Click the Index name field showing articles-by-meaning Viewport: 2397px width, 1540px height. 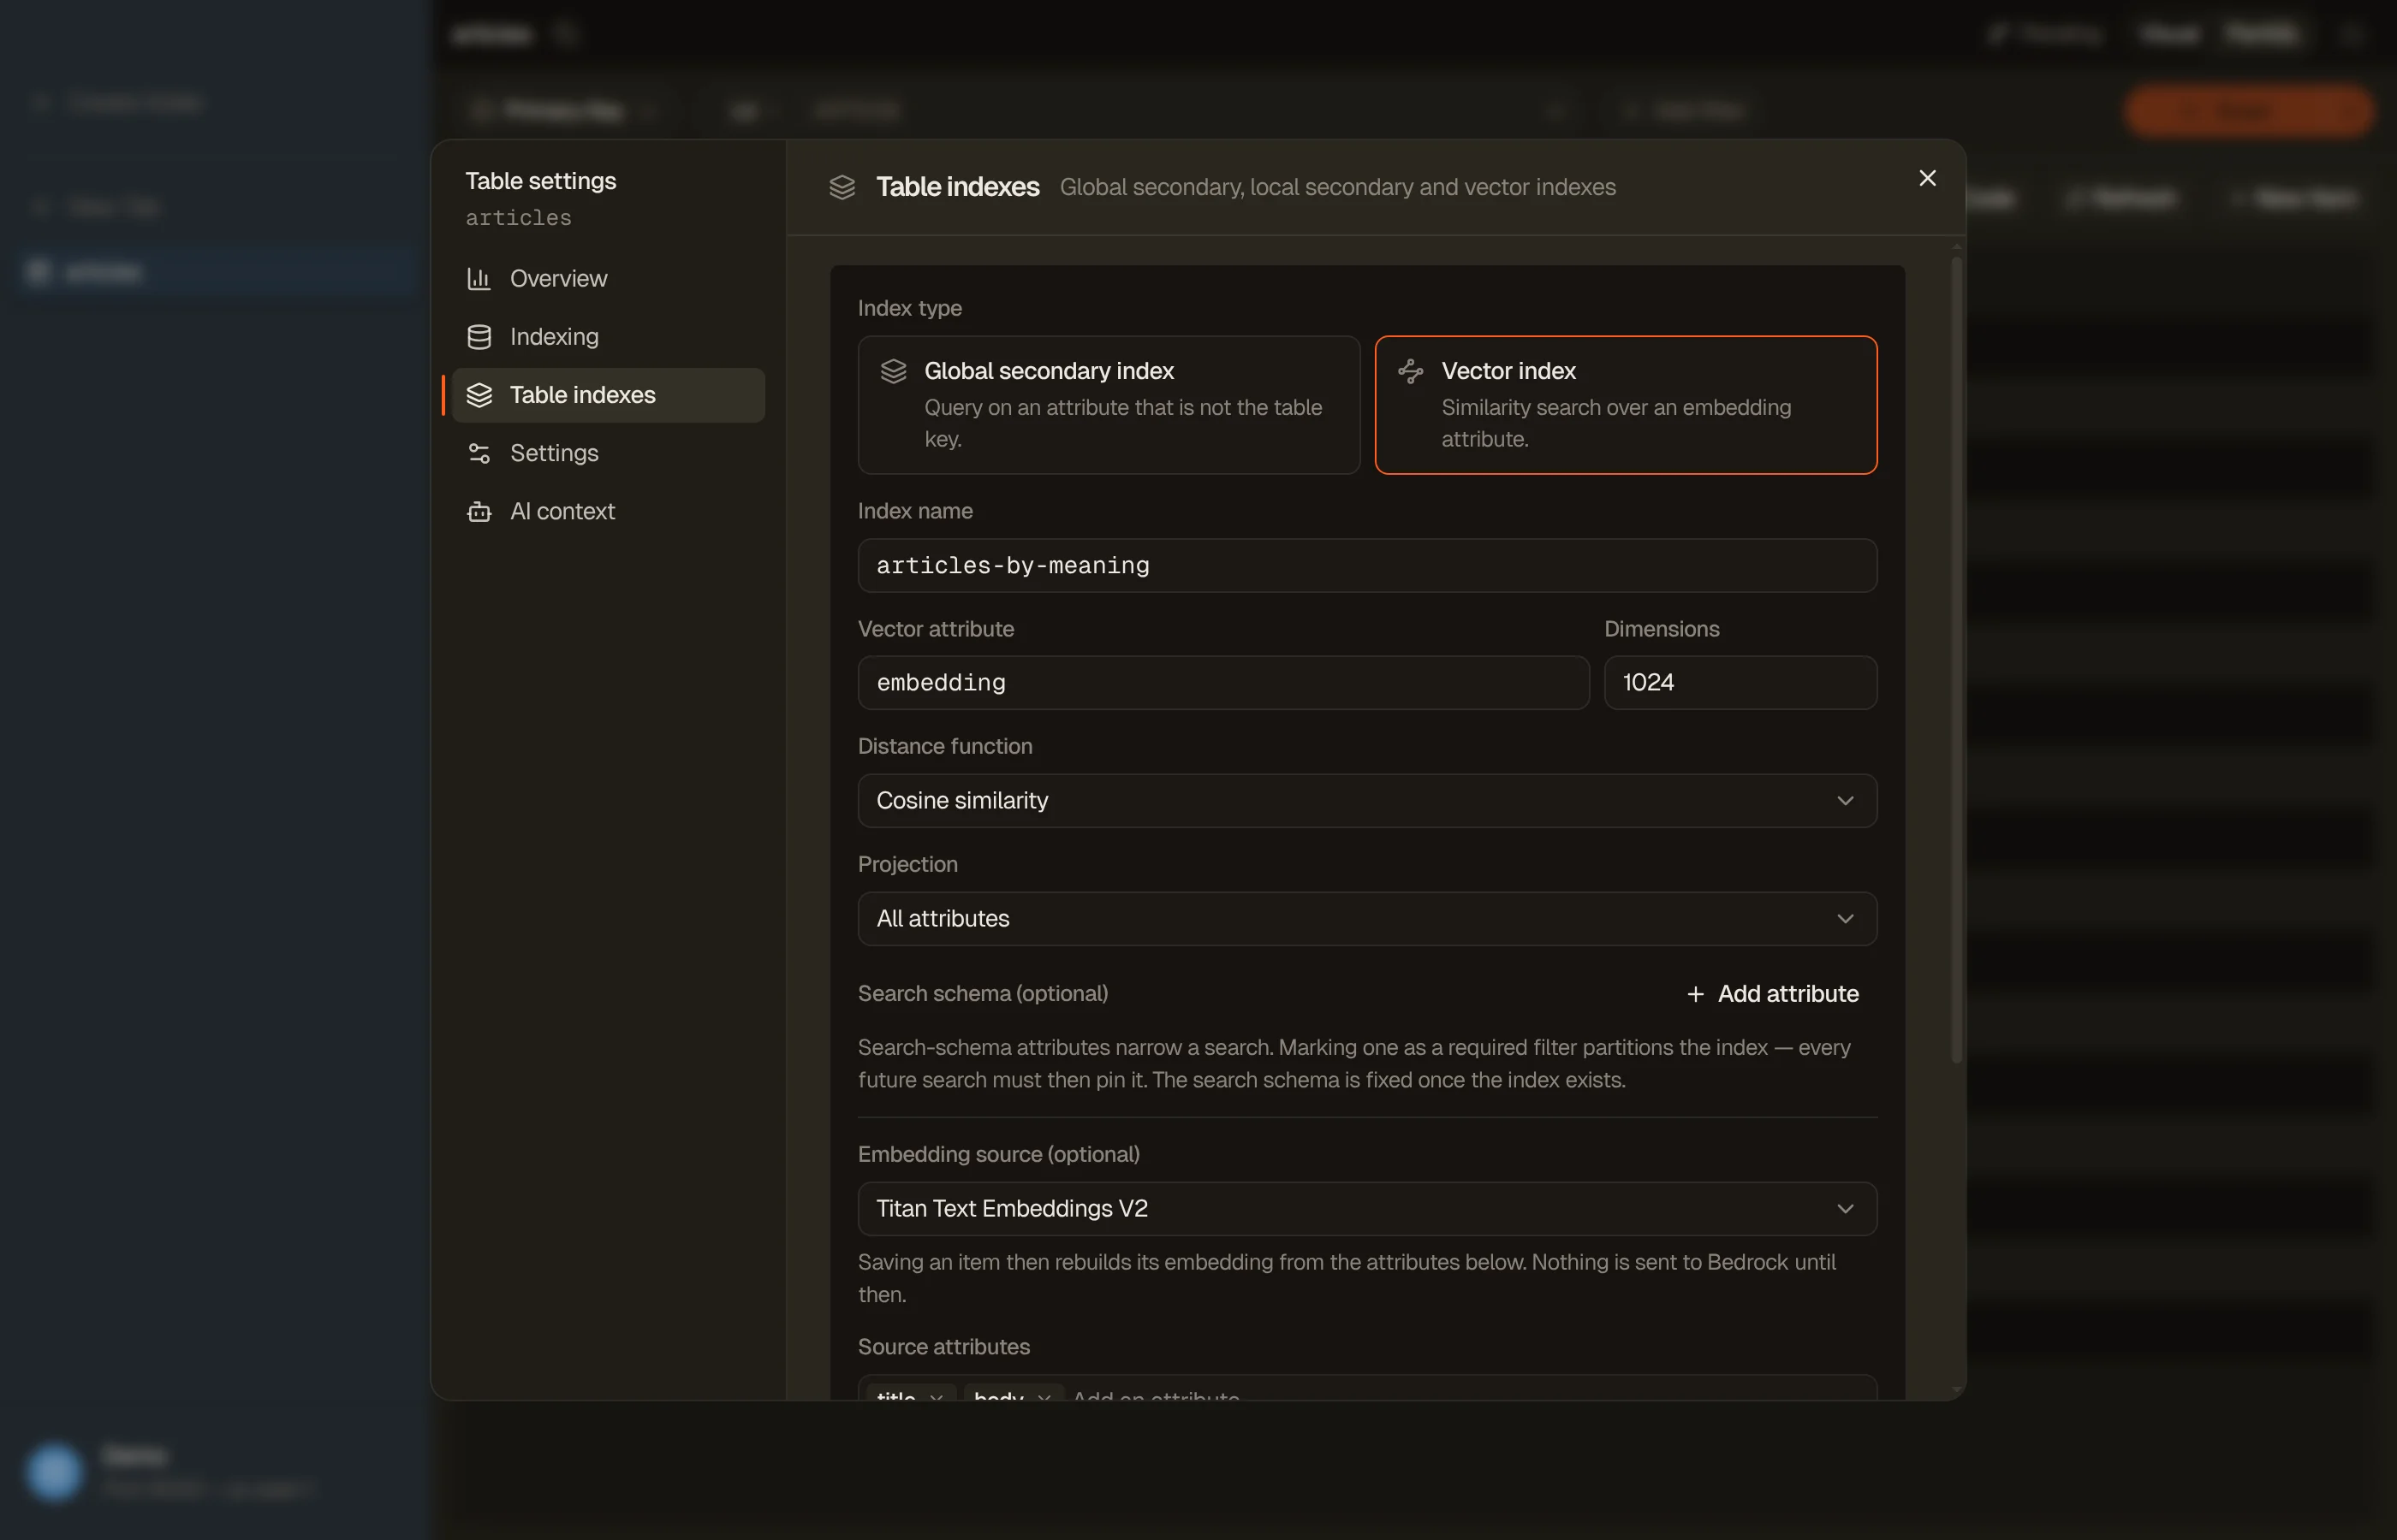click(1366, 566)
